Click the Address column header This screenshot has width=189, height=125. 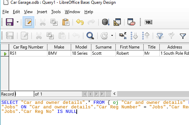pos(174,47)
